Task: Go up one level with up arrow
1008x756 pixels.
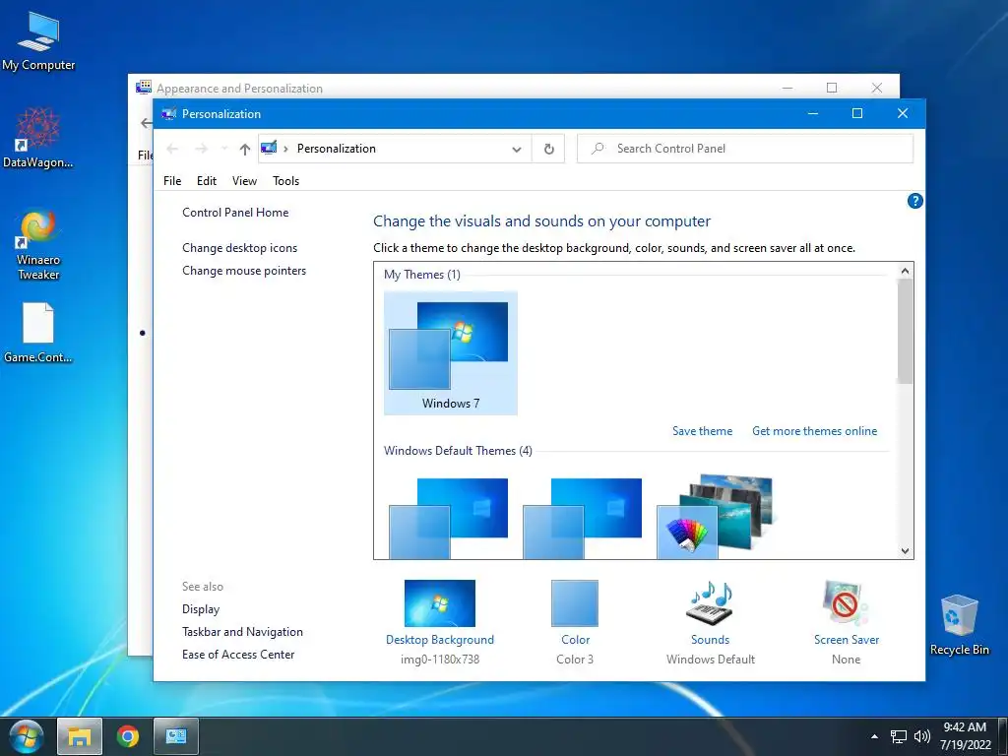Action: click(x=244, y=150)
